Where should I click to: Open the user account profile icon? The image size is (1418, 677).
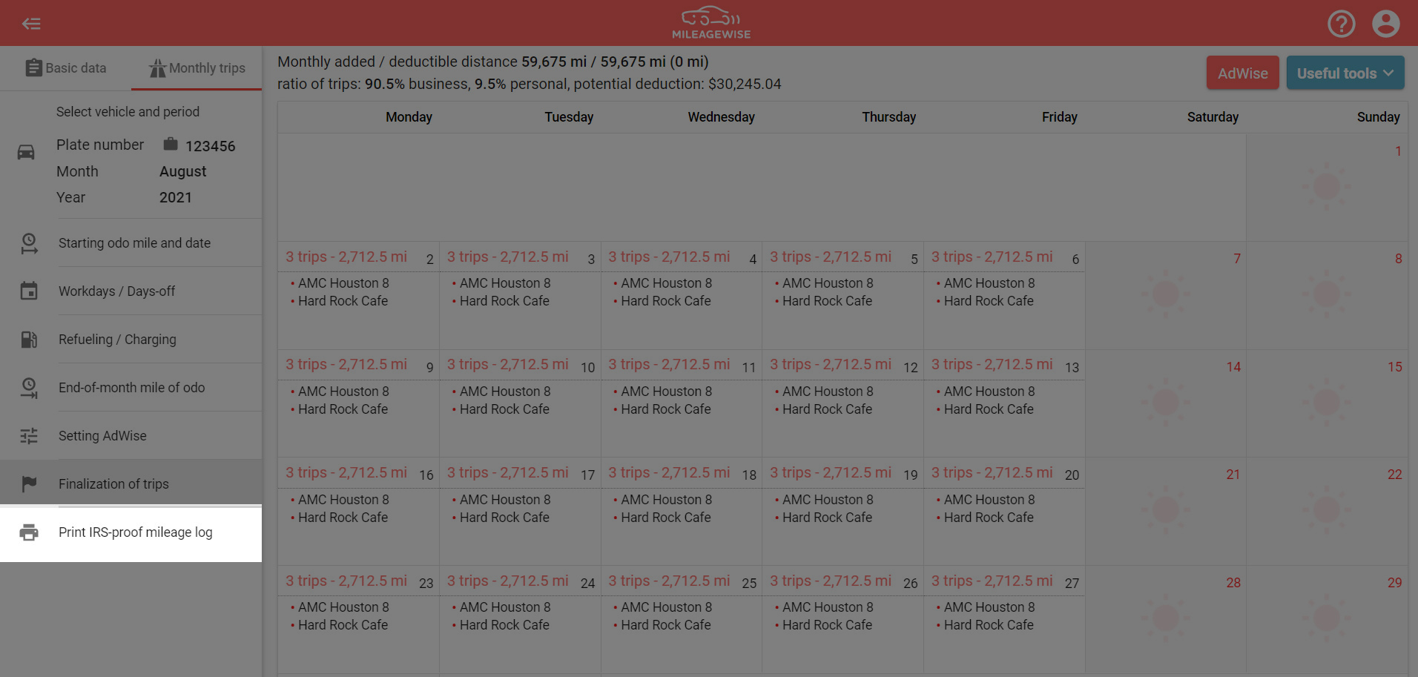[x=1385, y=24]
